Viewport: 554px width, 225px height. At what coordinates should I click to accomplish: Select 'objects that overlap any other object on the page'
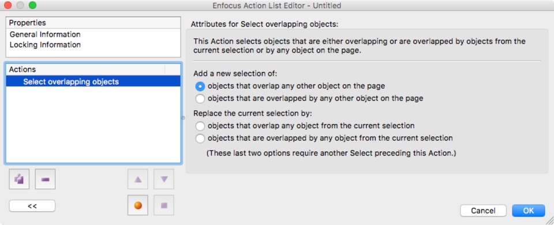(x=200, y=86)
